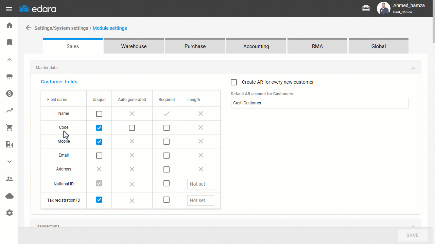The image size is (435, 244).
Task: Open the shopping cart icon in sidebar
Action: [x=10, y=127]
